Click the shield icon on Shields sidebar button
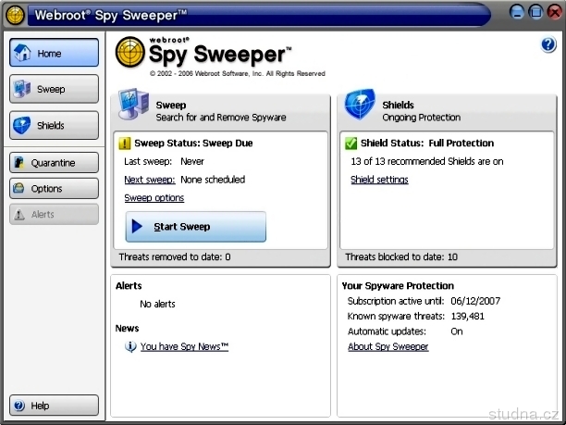The width and height of the screenshot is (566, 425). coord(21,125)
